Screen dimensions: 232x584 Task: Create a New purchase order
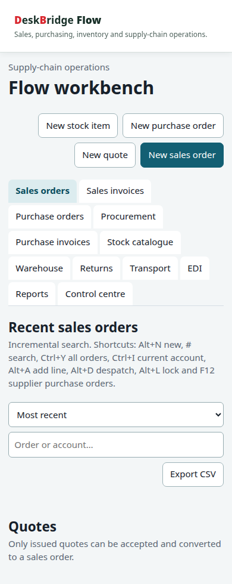coord(173,125)
